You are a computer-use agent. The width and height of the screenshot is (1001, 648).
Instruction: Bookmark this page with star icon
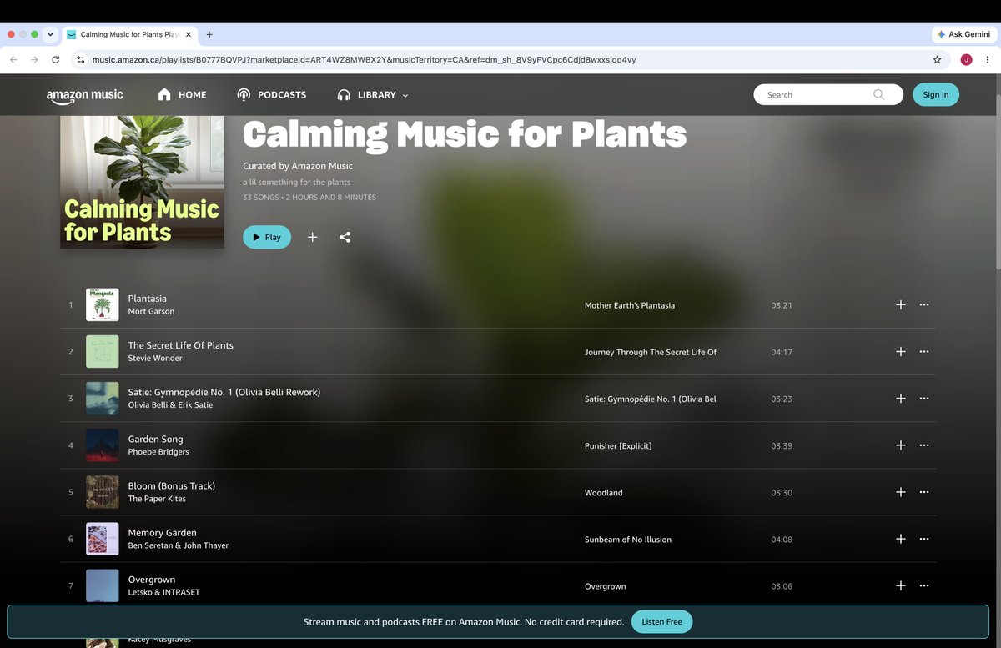pos(937,60)
